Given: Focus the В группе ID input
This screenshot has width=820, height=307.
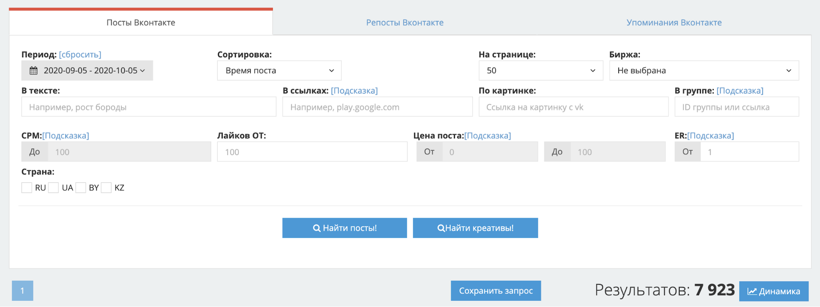Looking at the screenshot, I should [x=737, y=107].
